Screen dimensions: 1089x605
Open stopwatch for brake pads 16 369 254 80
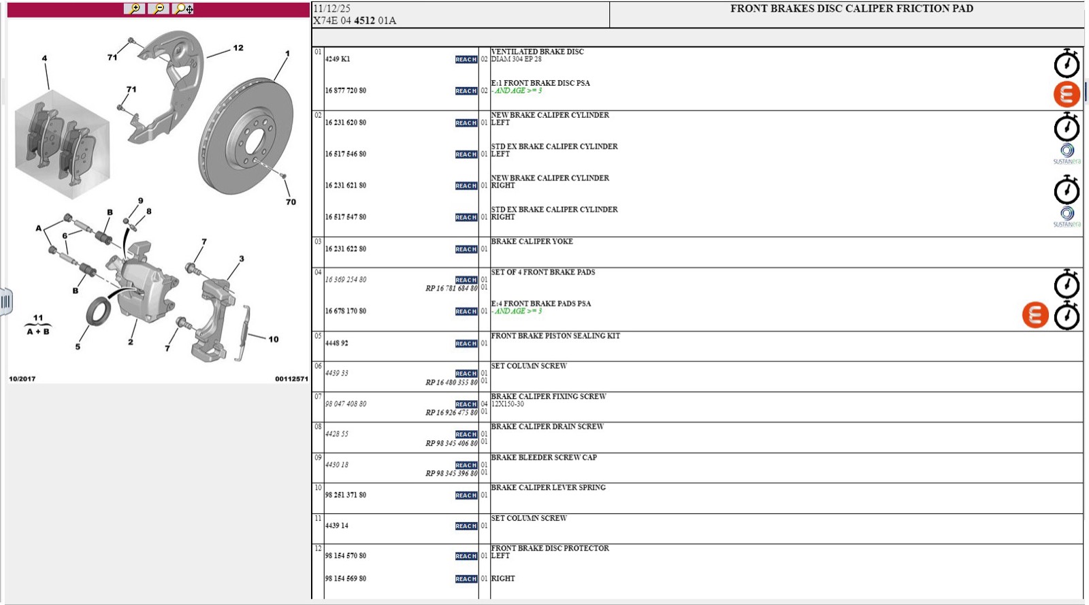pyautogui.click(x=1067, y=284)
